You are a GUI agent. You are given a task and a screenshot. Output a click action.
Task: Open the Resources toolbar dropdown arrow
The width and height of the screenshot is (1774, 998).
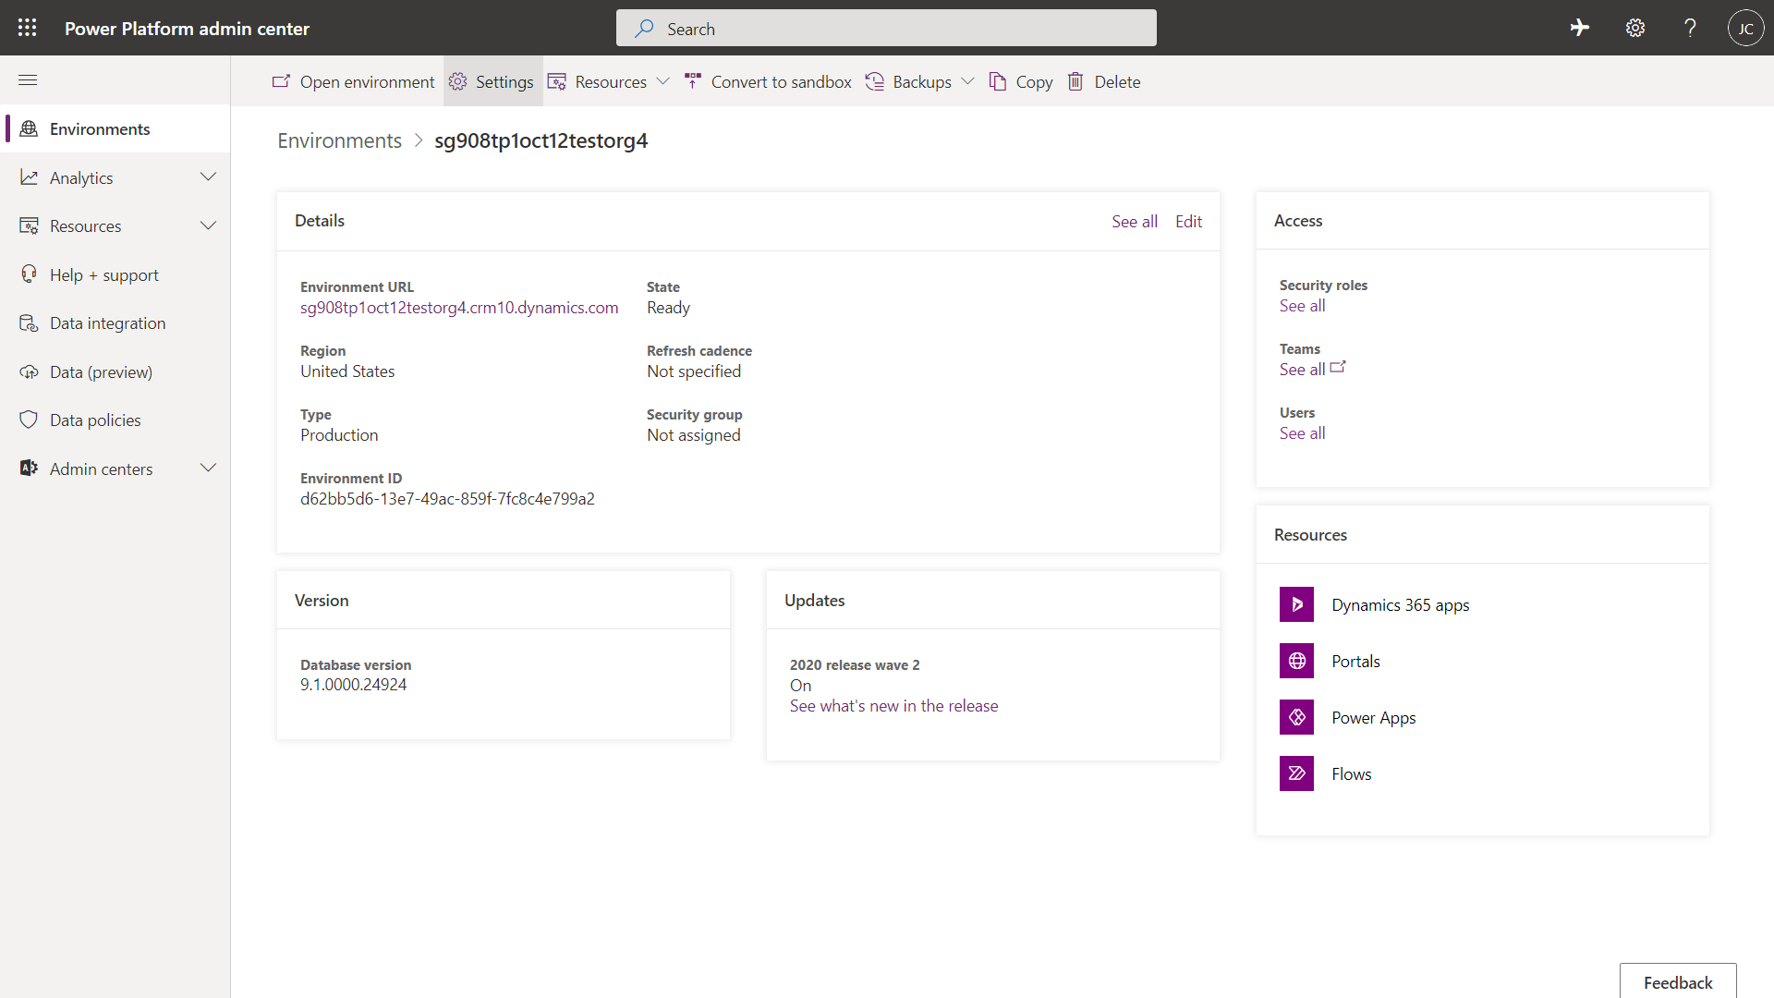[x=662, y=81]
